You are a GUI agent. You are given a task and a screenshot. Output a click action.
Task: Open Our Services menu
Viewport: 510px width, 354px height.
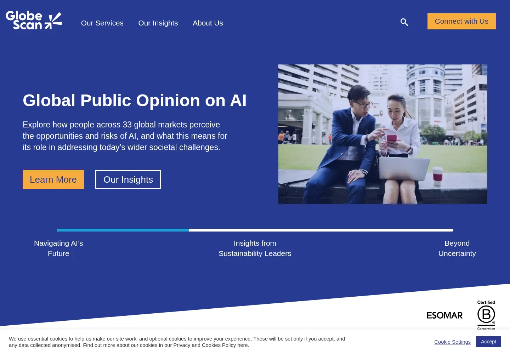click(102, 23)
